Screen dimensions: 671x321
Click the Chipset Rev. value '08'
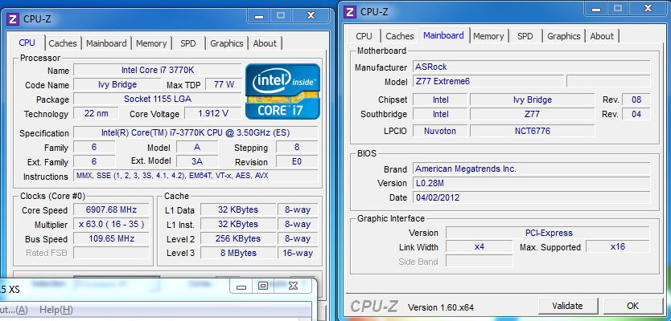point(636,100)
